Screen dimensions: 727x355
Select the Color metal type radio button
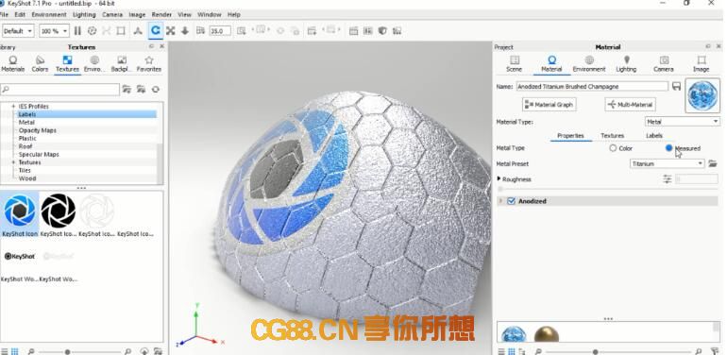tap(613, 148)
